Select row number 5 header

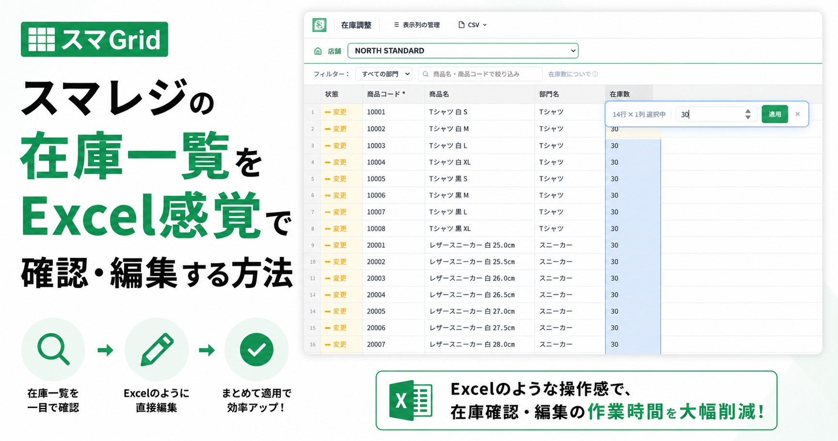point(313,178)
